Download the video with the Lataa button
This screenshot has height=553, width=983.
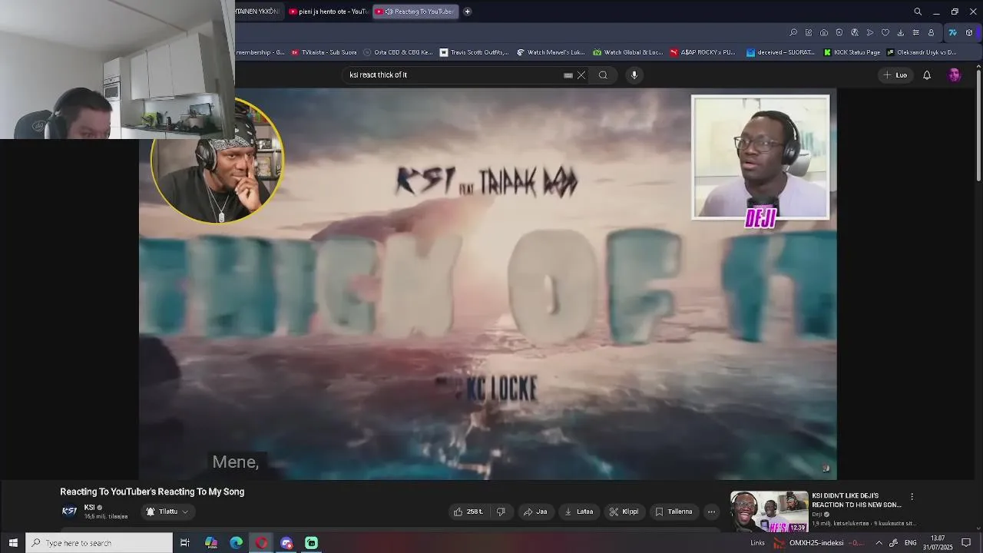pos(578,512)
